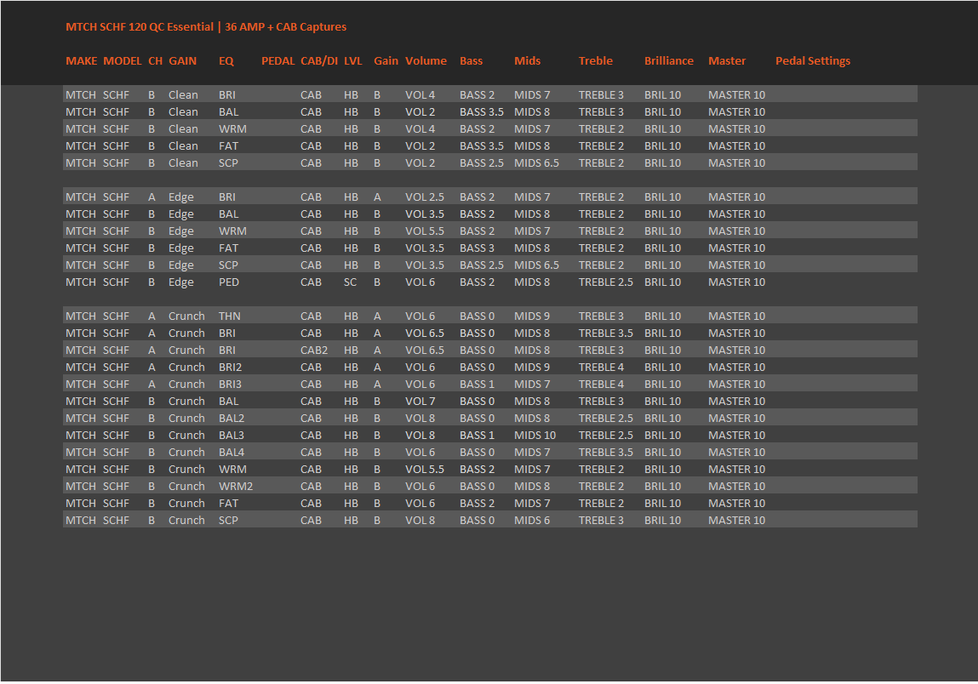The width and height of the screenshot is (978, 684).
Task: Select the EQ column header
Action: (226, 60)
